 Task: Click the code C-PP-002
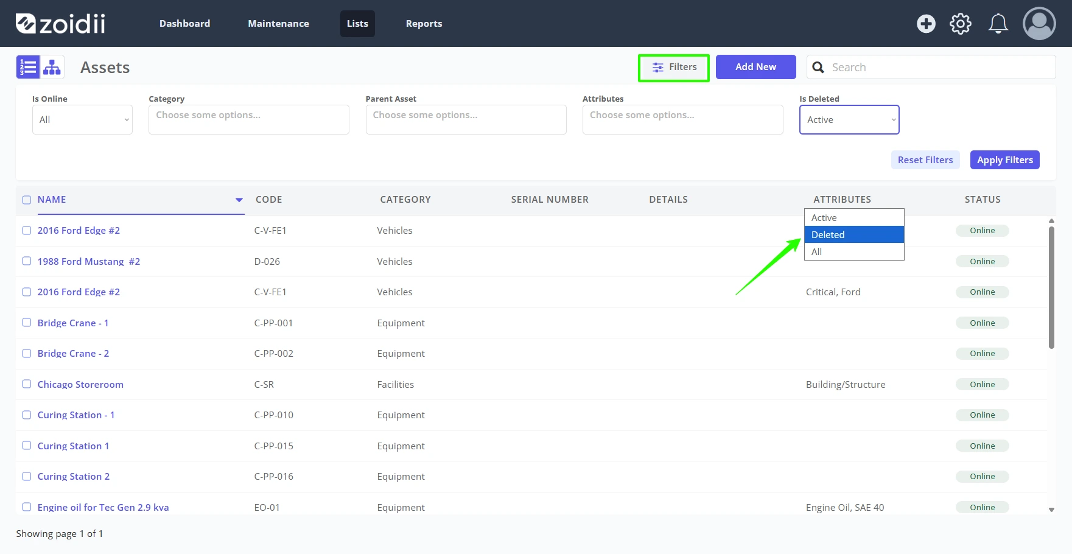pos(274,353)
